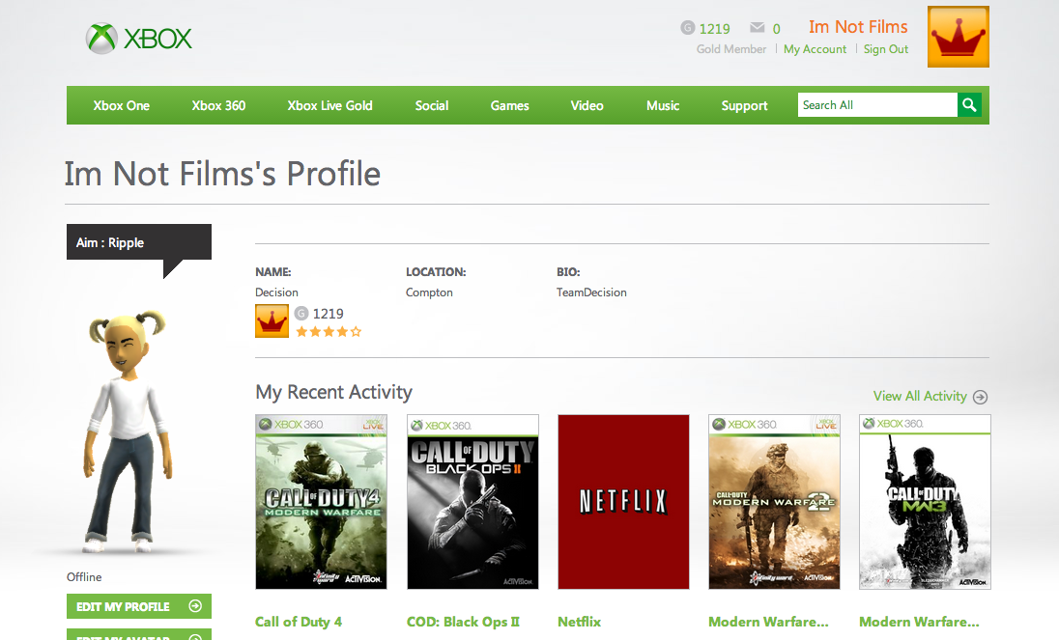Open the Call of Duty MW3 cover art
The image size is (1059, 640).
click(925, 502)
